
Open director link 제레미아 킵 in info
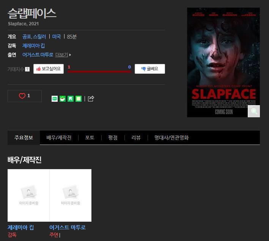click(34, 46)
